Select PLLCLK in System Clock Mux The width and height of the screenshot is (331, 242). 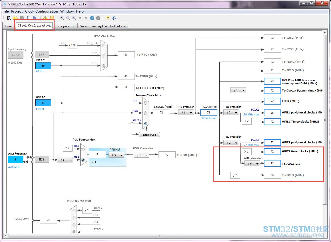145,123
